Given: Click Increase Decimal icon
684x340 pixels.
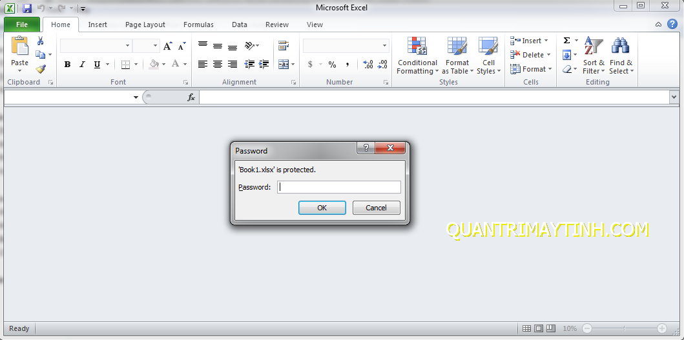Looking at the screenshot, I should click(x=368, y=65).
